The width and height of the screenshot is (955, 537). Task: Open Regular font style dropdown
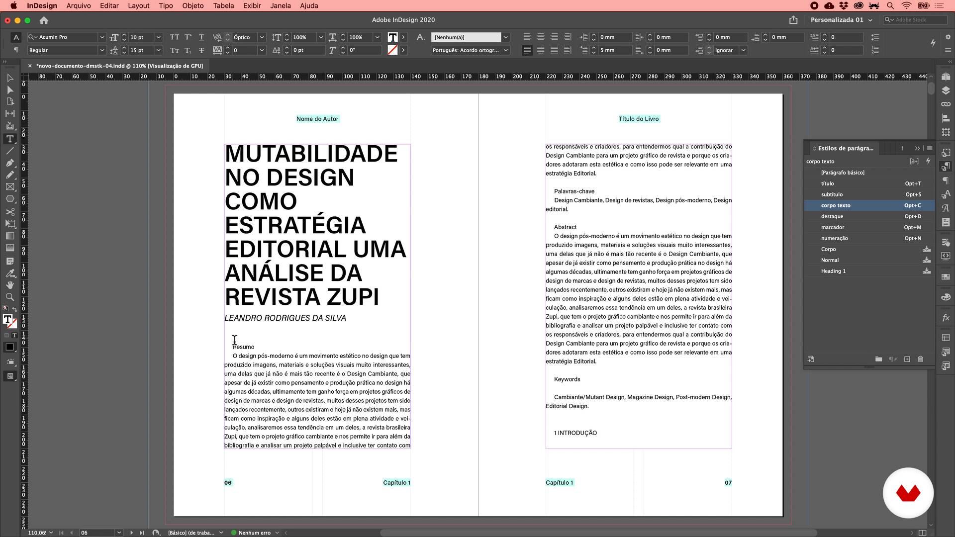[102, 50]
